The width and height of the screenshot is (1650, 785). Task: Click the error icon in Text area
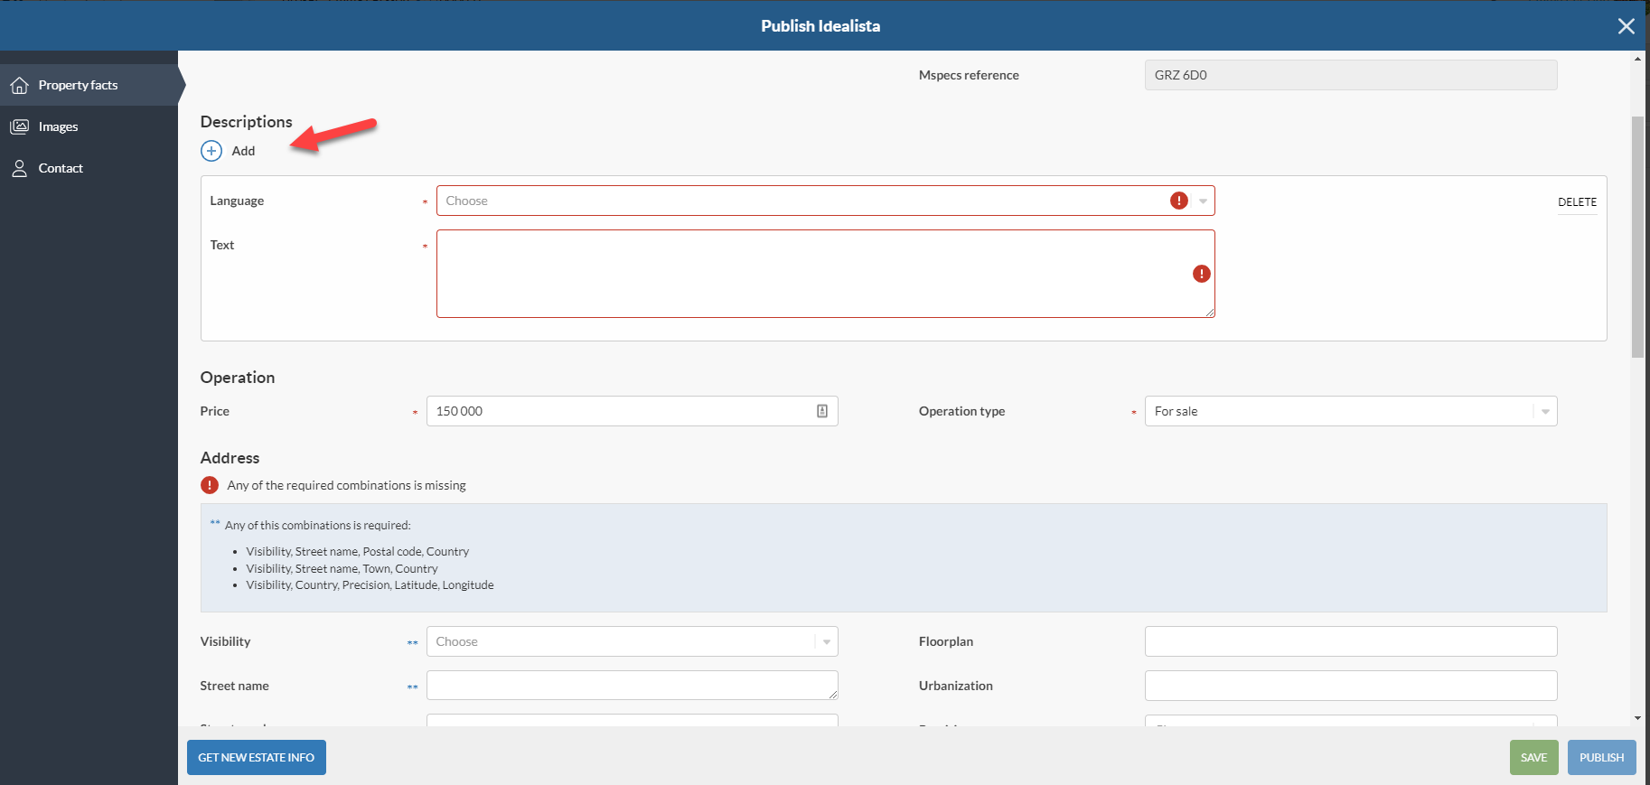coord(1201,274)
